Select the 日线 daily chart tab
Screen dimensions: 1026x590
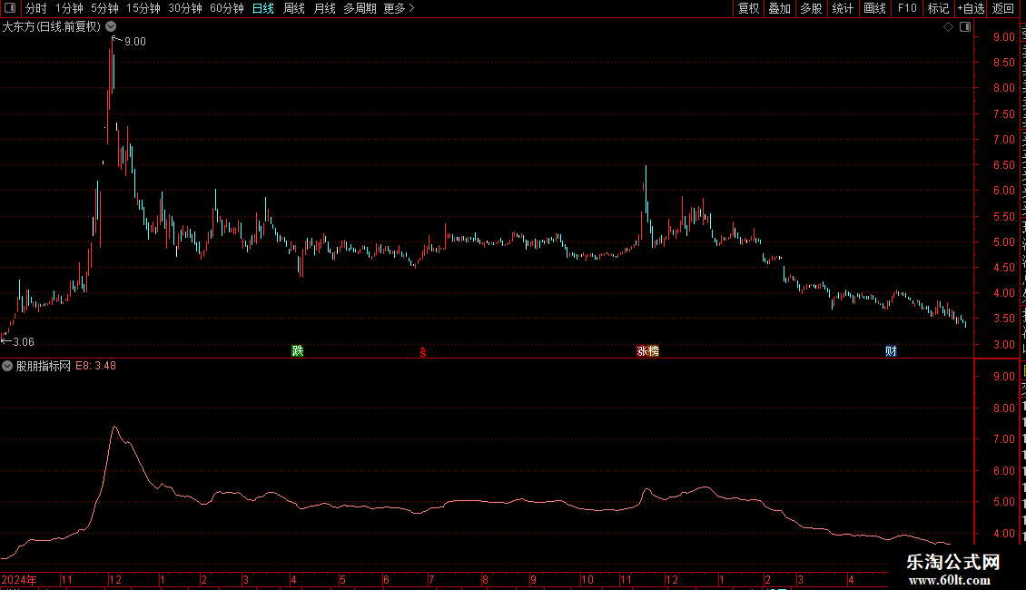[263, 8]
